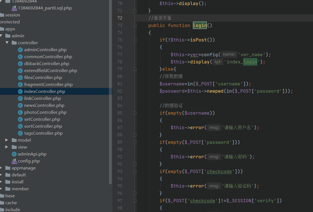
Task: Click the $username variable on line 81
Action: (172, 84)
